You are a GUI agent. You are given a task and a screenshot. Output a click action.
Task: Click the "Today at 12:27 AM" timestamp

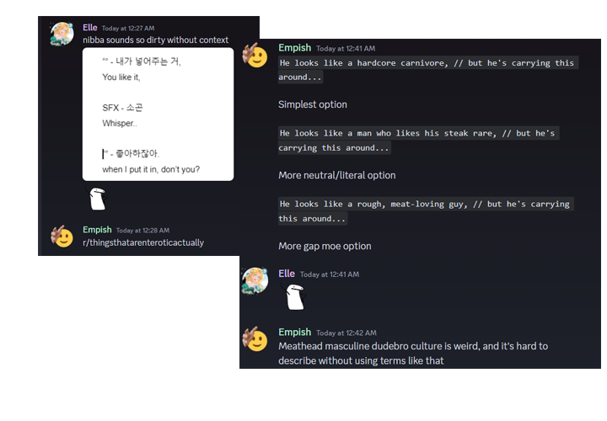tap(129, 29)
